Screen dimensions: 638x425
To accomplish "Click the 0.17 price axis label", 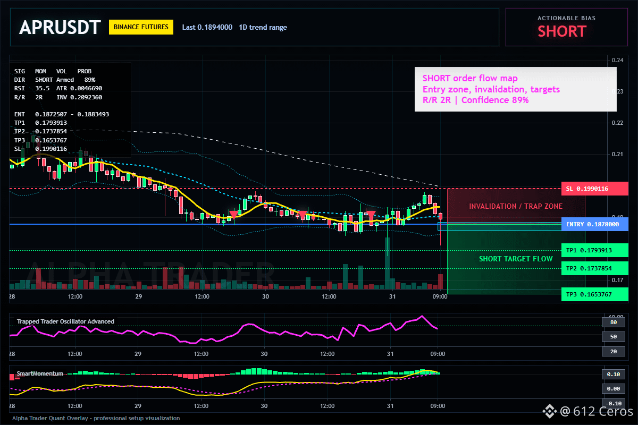I will tap(616, 279).
